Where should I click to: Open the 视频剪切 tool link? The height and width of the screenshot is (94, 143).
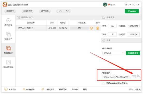[x=50, y=89]
